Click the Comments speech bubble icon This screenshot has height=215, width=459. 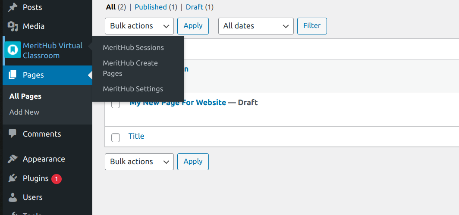pyautogui.click(x=13, y=134)
